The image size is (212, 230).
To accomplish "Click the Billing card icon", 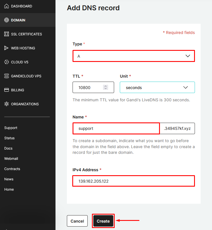I will [x=7, y=90].
